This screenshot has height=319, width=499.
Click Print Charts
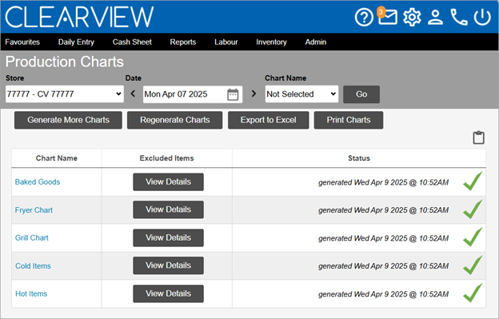tap(349, 120)
